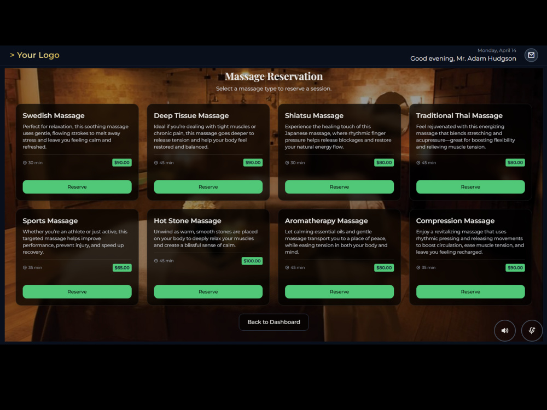Screen dimensions: 547x410
Task: Click clock icon on Hot Stone card
Action: click(x=156, y=261)
